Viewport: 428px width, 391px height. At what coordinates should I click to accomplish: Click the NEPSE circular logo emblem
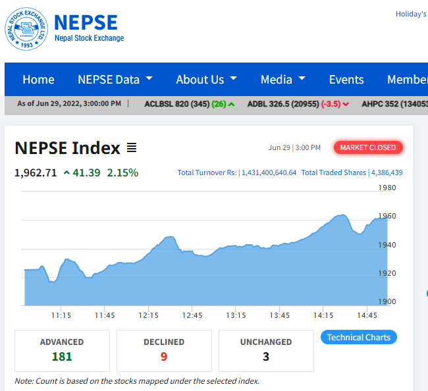pos(26,29)
